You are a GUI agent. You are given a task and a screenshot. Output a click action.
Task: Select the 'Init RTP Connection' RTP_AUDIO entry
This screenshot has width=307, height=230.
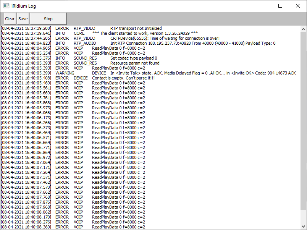192,43
